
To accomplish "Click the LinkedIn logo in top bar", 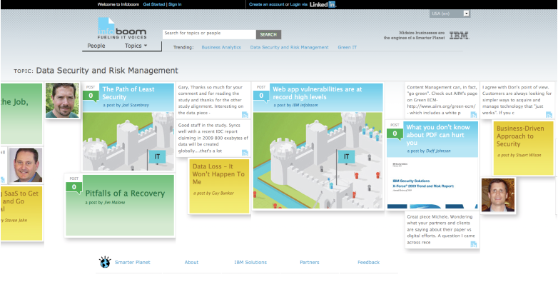I will point(323,4).
